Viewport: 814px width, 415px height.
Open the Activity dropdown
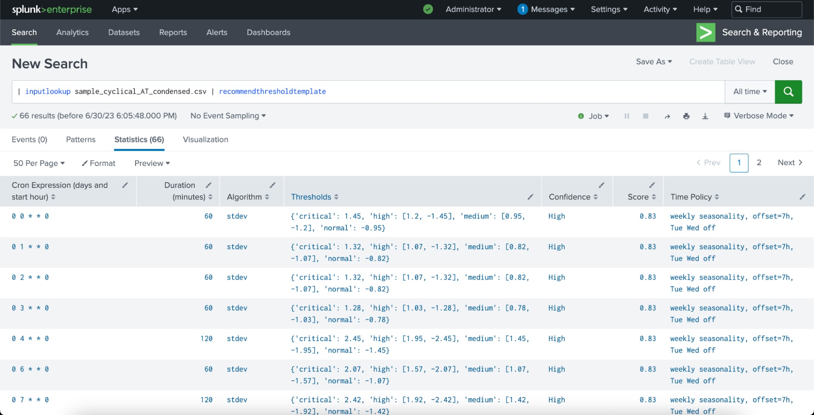click(x=660, y=9)
